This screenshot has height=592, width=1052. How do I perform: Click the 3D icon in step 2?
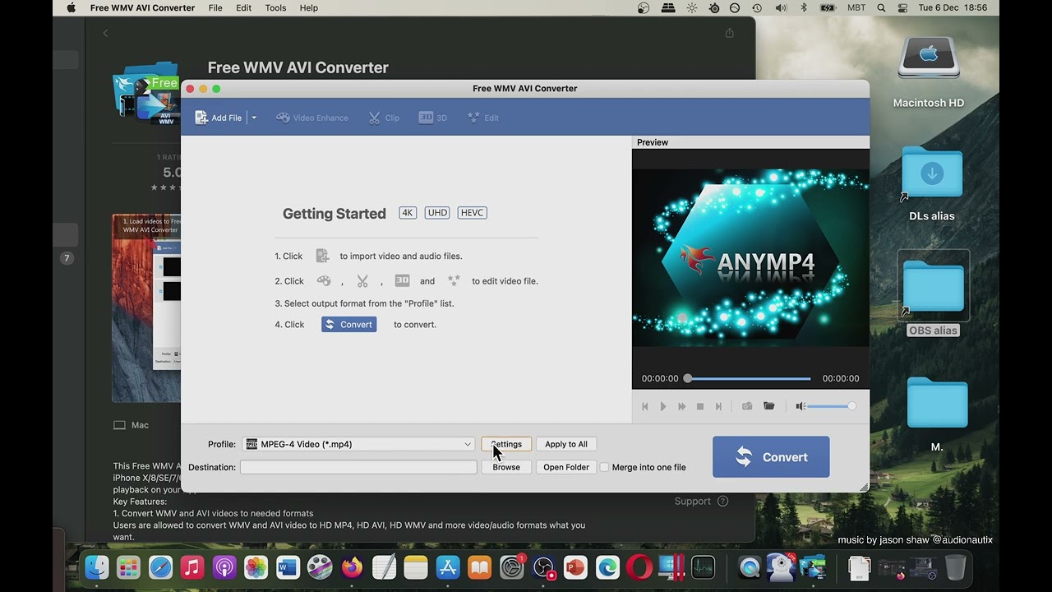(x=402, y=281)
